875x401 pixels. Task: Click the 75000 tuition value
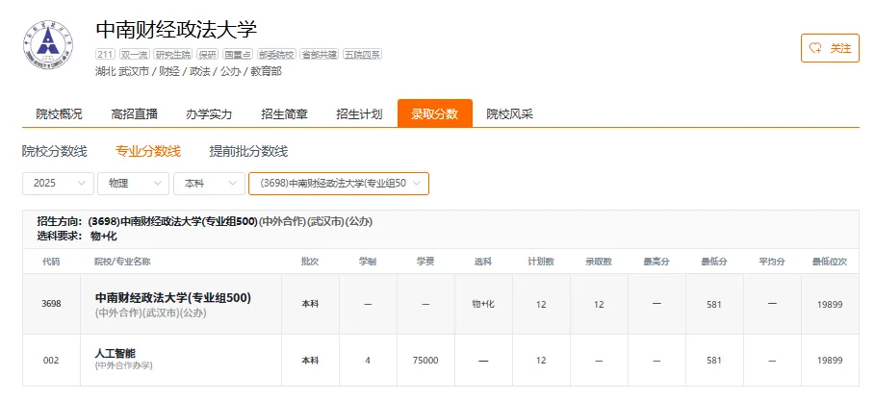[x=425, y=361]
